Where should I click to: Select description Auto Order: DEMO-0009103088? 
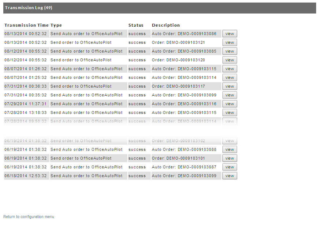click(x=184, y=149)
